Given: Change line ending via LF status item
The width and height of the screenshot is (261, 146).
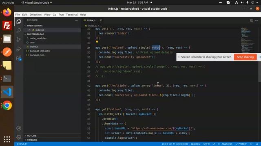Looking at the screenshot, I should (214, 144).
